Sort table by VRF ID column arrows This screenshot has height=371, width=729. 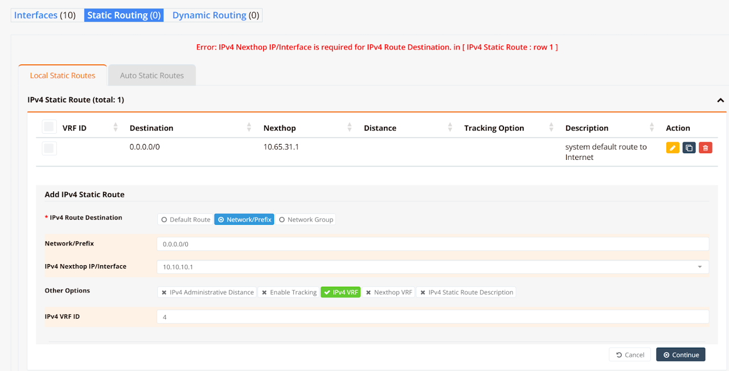[116, 127]
